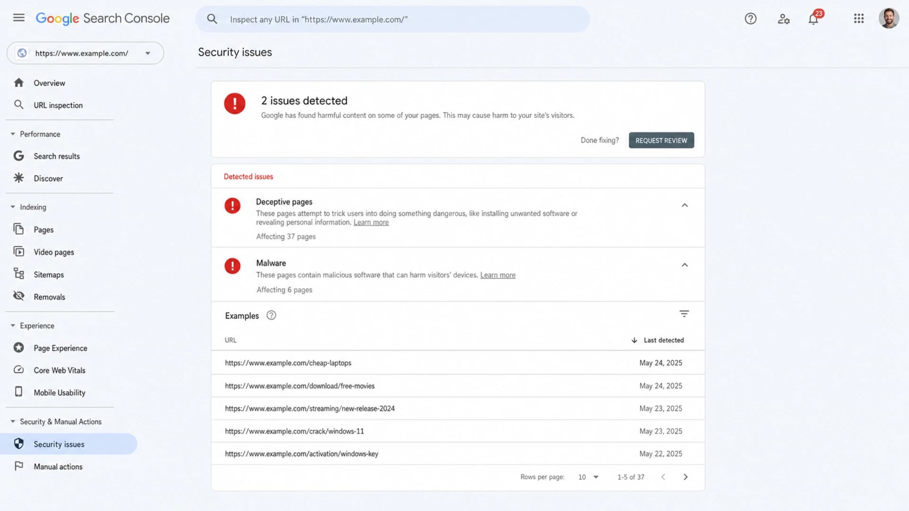
Task: Click the Discover asterisk icon
Action: (19, 178)
